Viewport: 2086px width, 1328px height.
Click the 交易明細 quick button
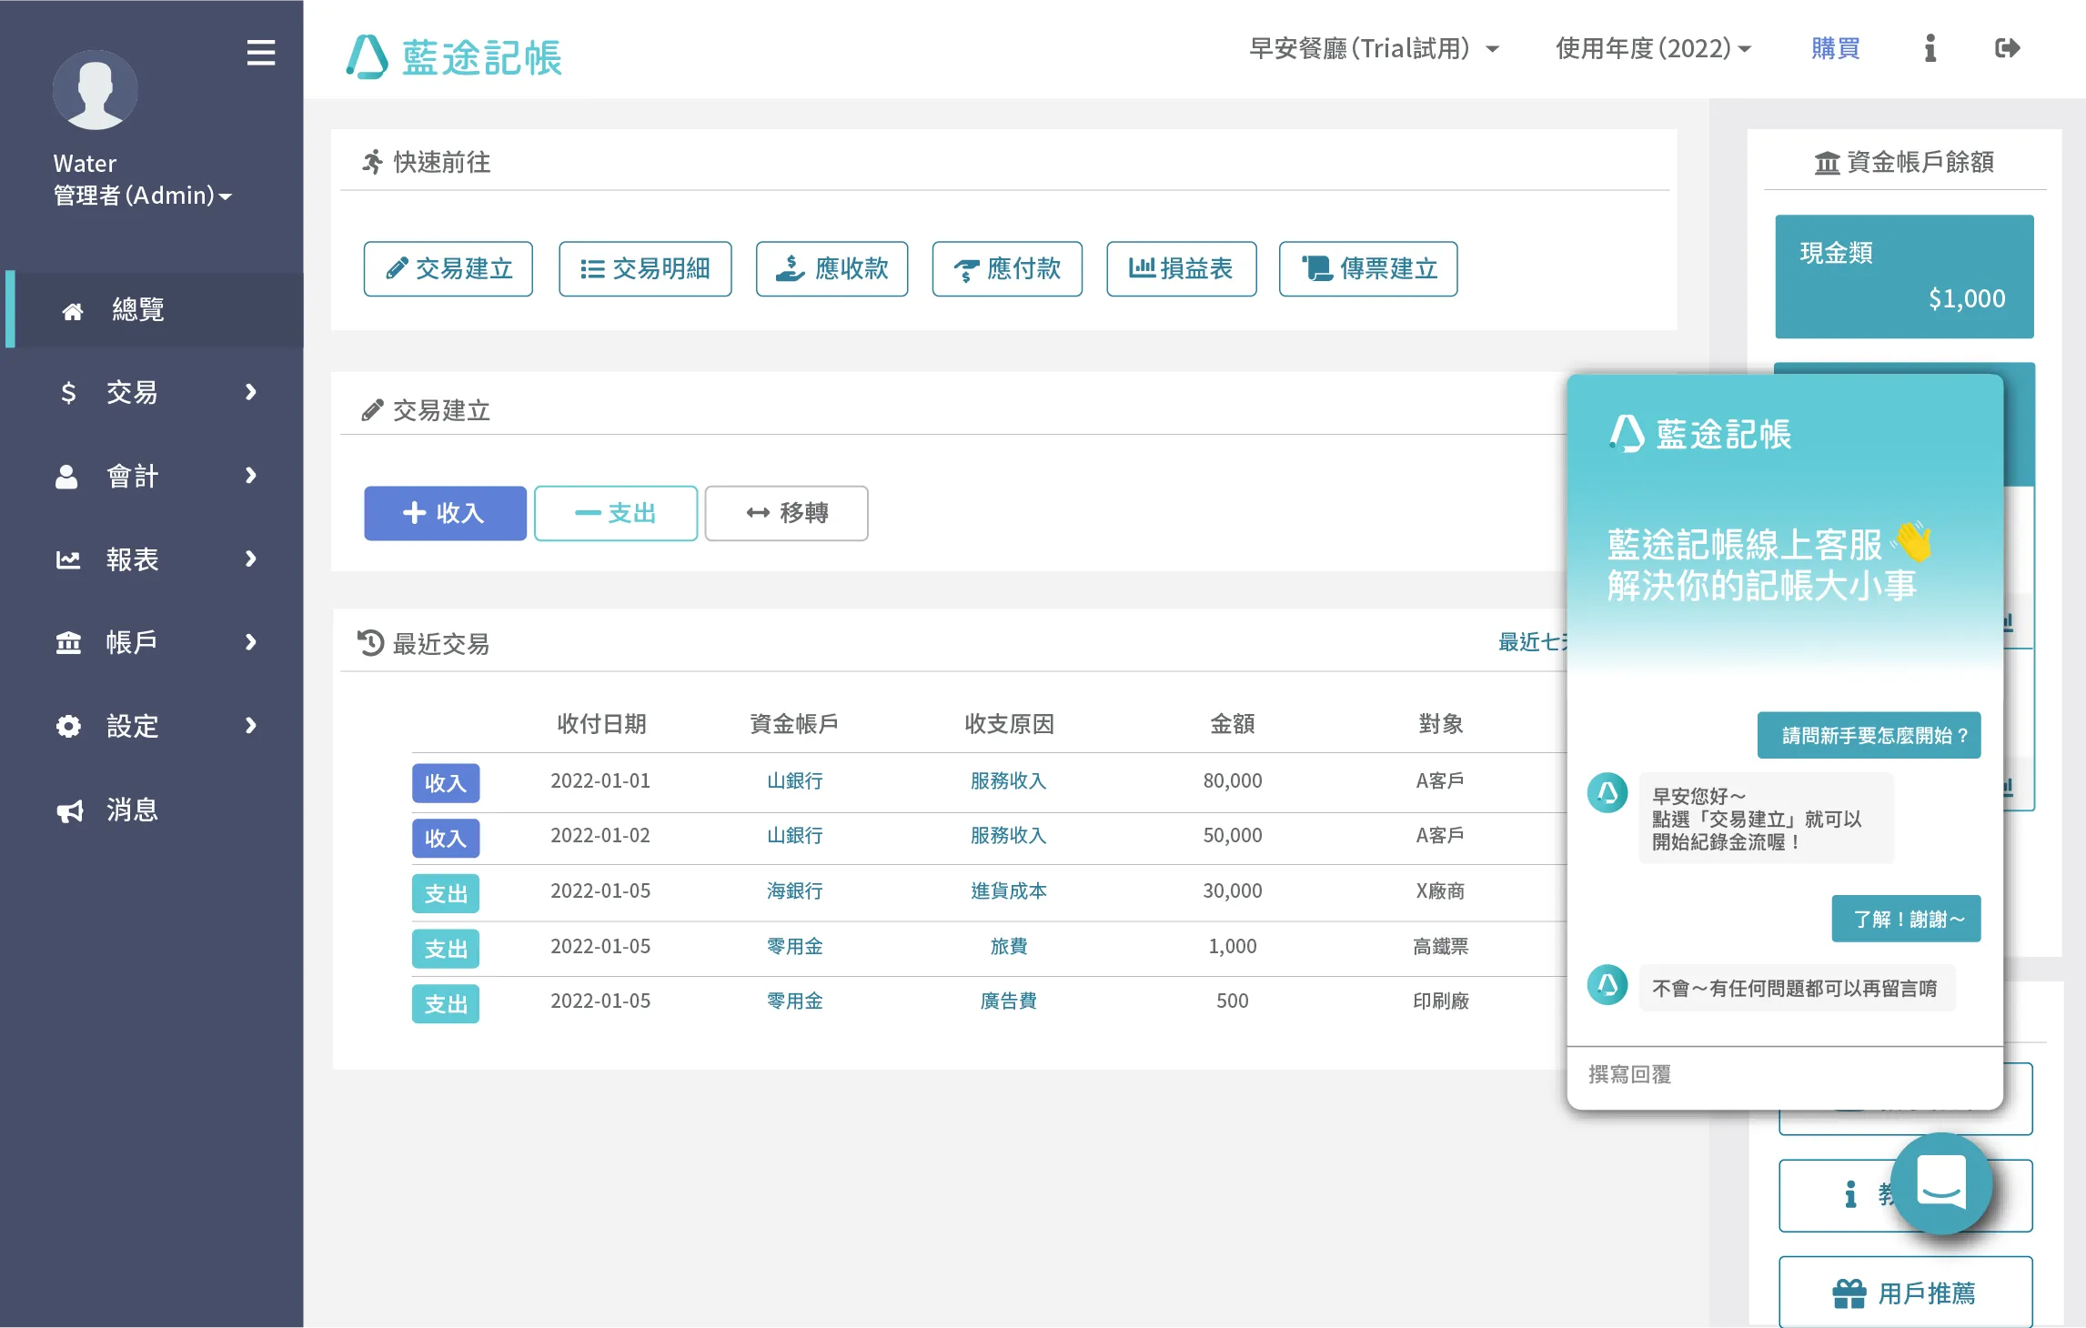(645, 268)
